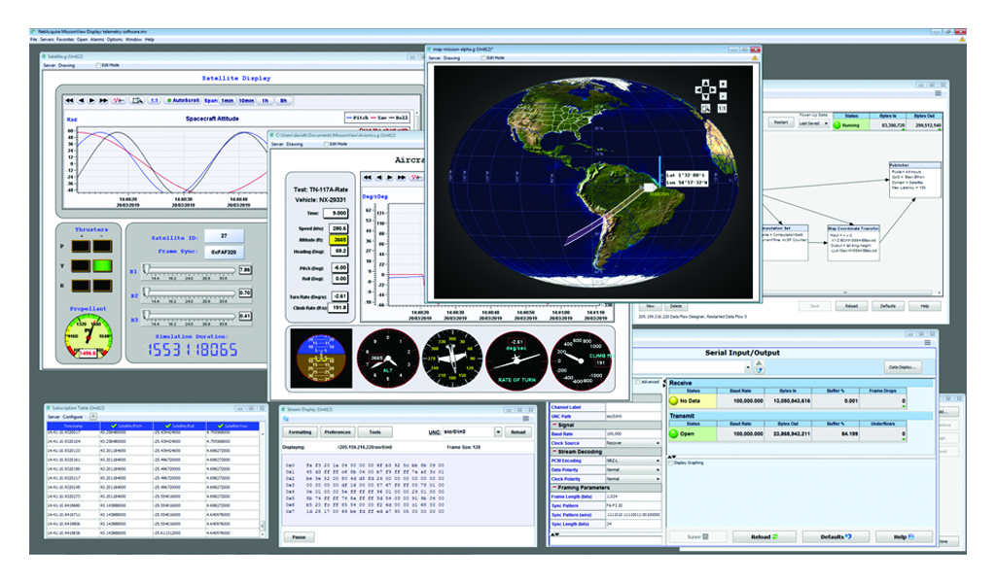Click 1:1 scale icon in Satellite chart toolbar
Screen dimensions: 996x583
pyautogui.click(x=155, y=100)
